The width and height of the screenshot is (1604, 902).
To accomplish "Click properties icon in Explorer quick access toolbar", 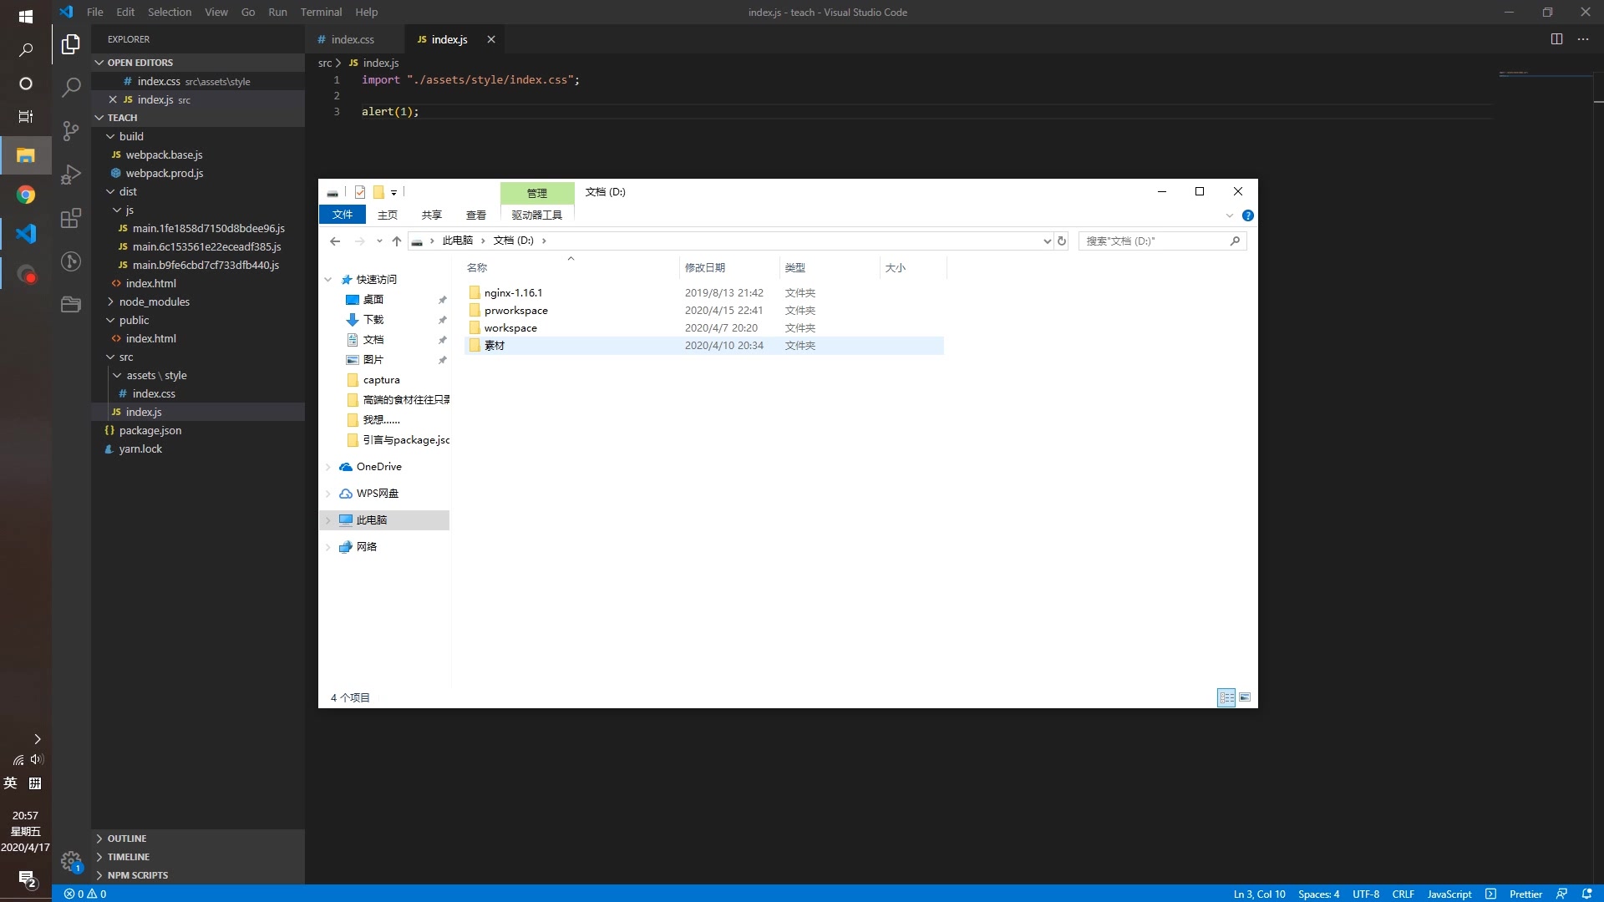I will pyautogui.click(x=360, y=192).
